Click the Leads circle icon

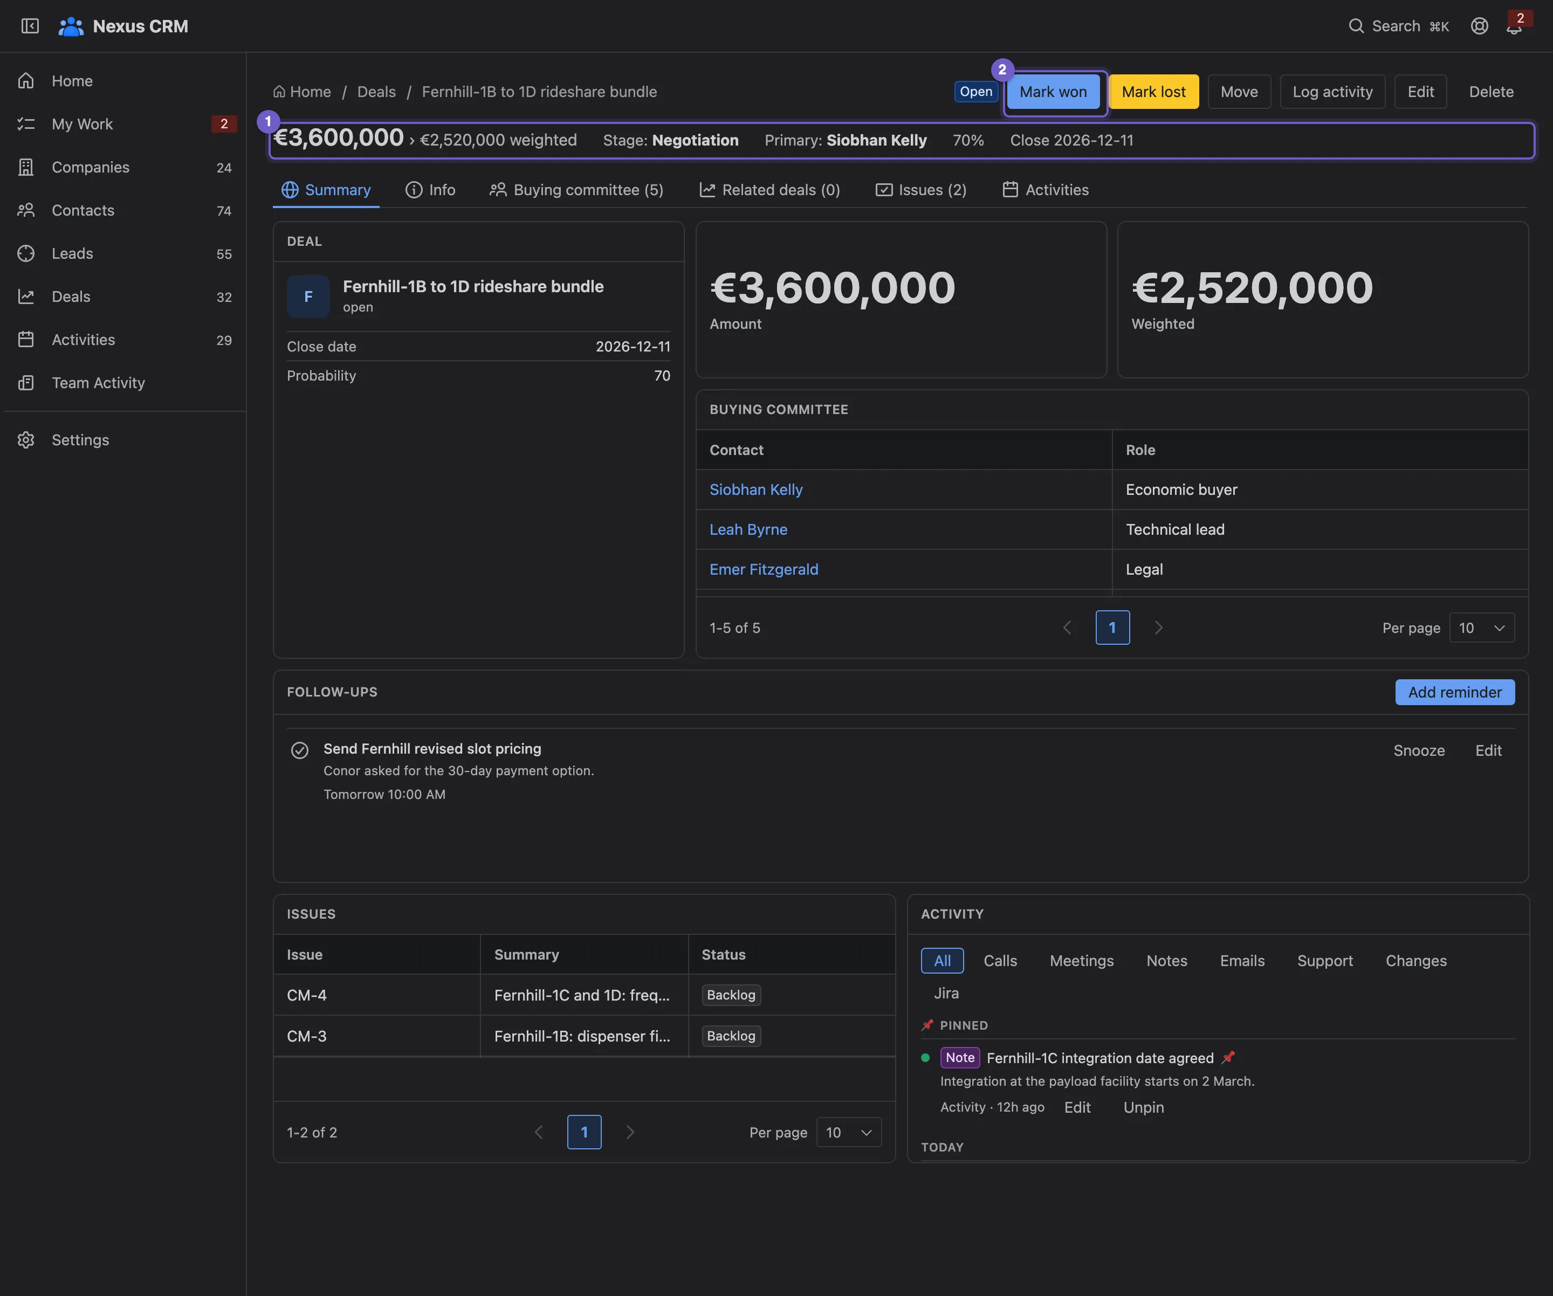[x=26, y=253]
